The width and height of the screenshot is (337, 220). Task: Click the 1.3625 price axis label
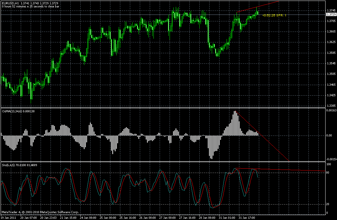[x=331, y=42]
